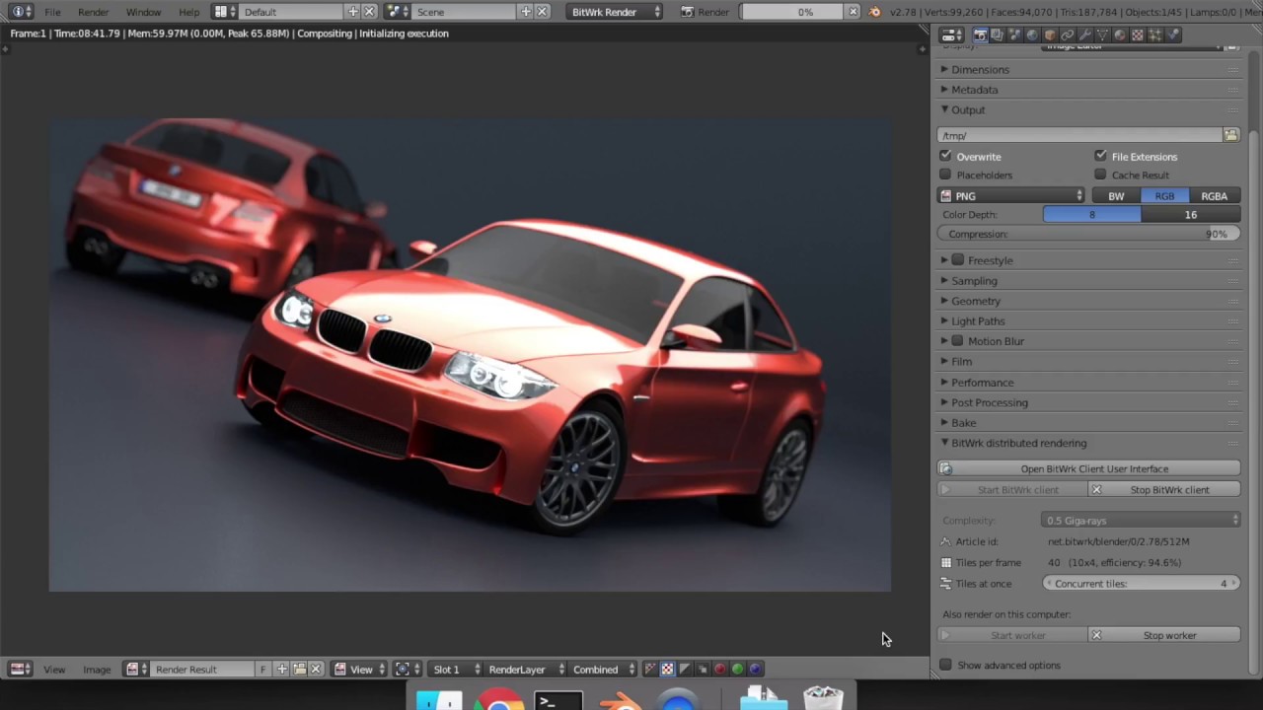Open the Window menu

tap(143, 12)
